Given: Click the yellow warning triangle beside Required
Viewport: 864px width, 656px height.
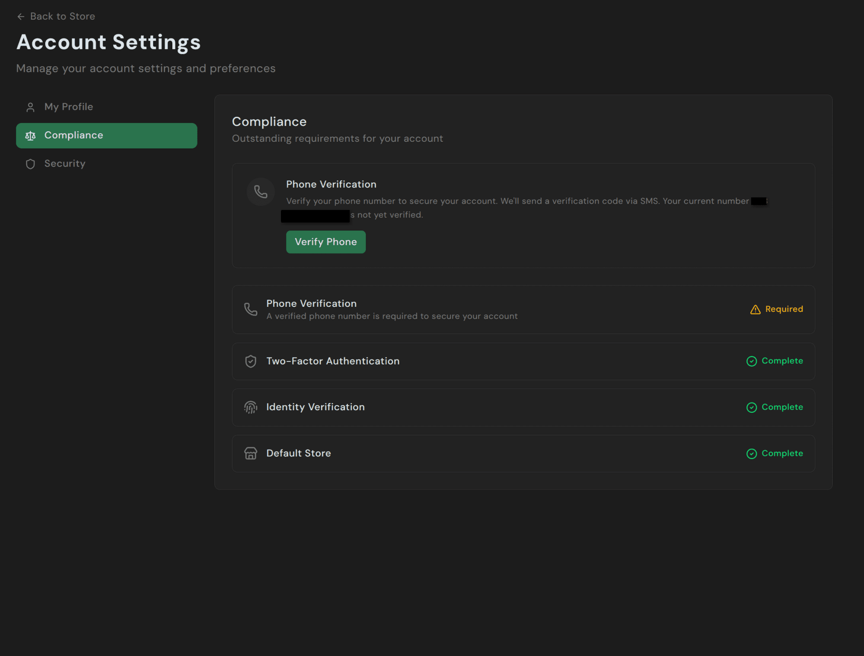Looking at the screenshot, I should [x=755, y=309].
